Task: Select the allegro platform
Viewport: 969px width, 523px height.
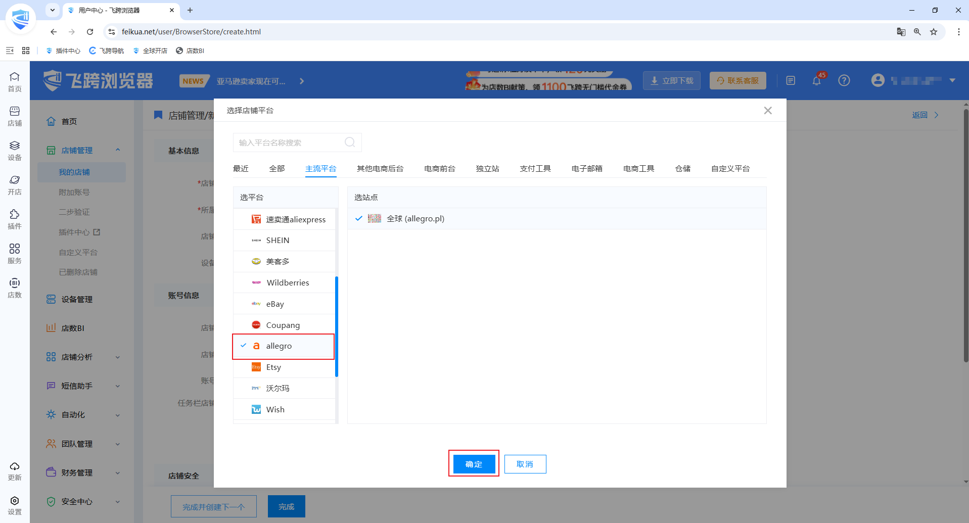Action: point(284,346)
